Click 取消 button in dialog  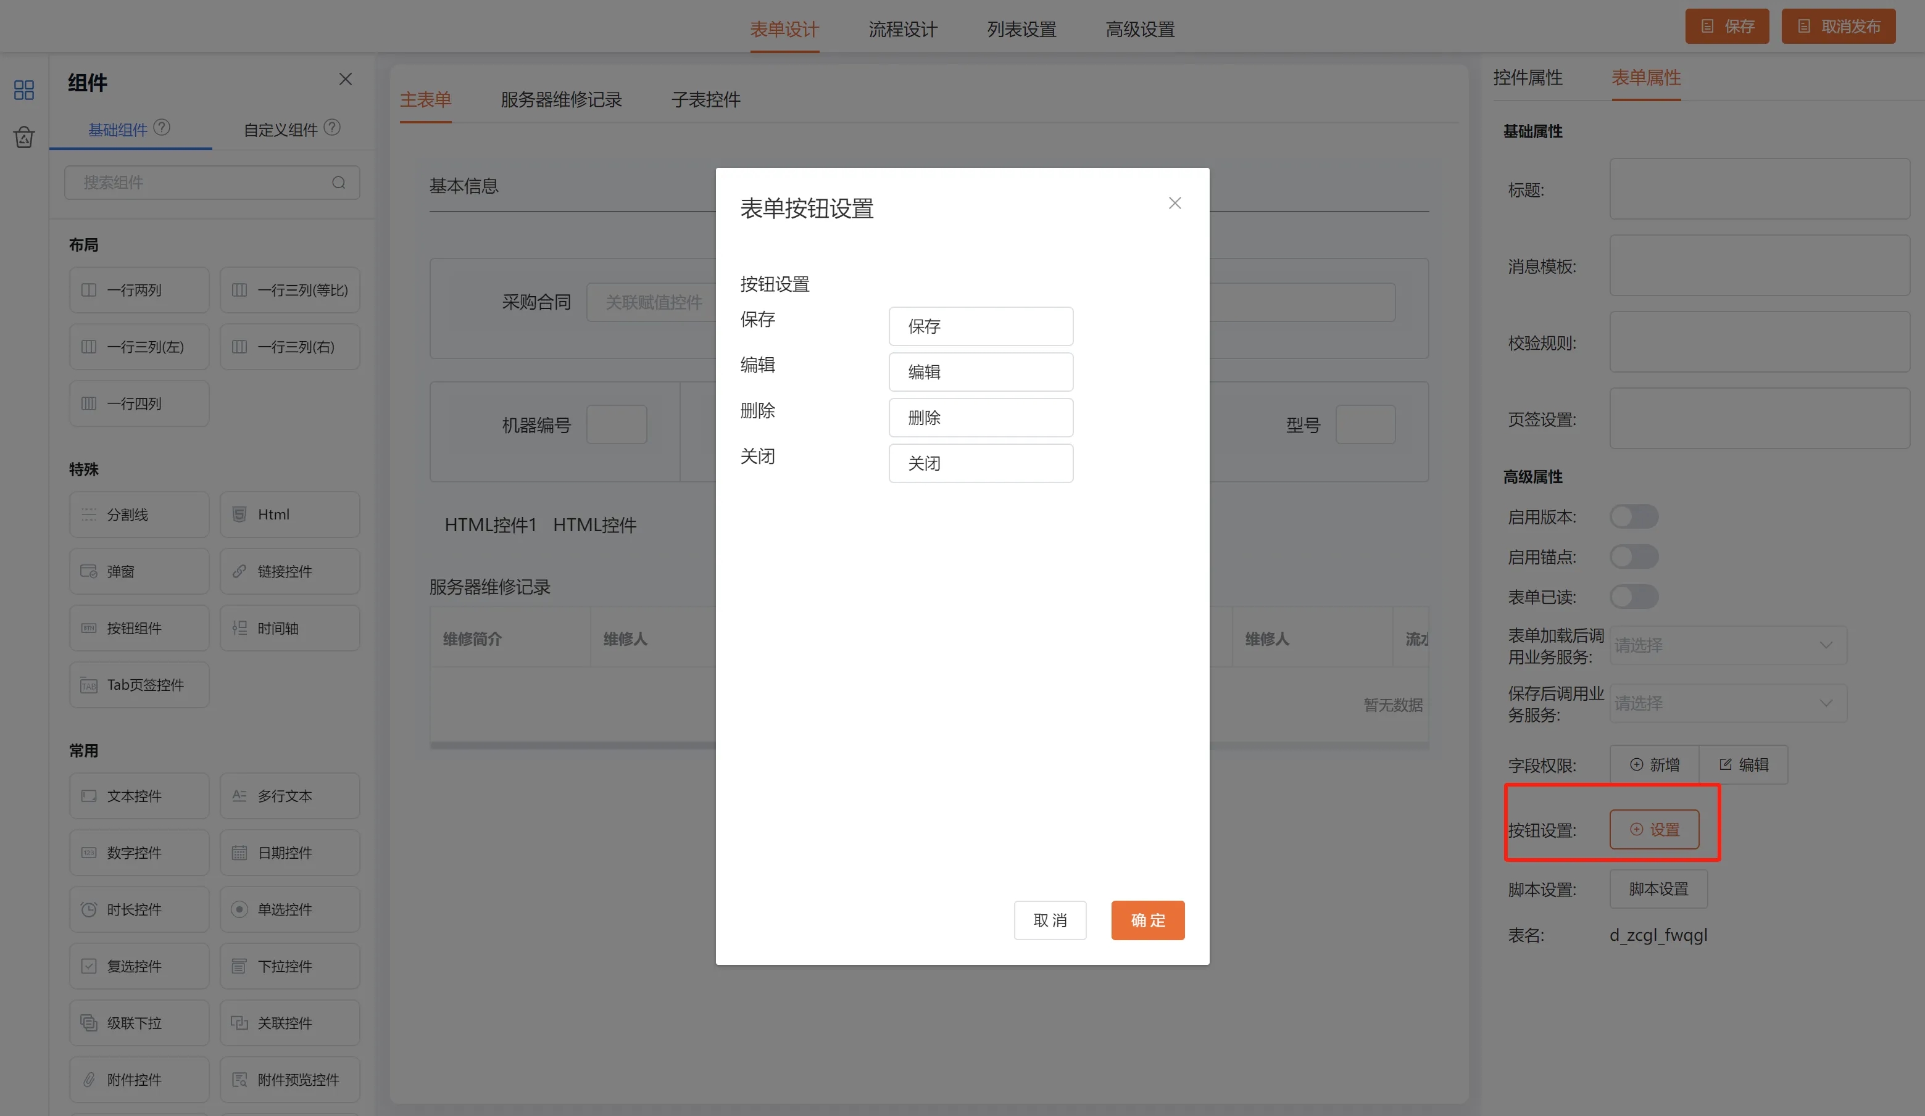click(1050, 920)
